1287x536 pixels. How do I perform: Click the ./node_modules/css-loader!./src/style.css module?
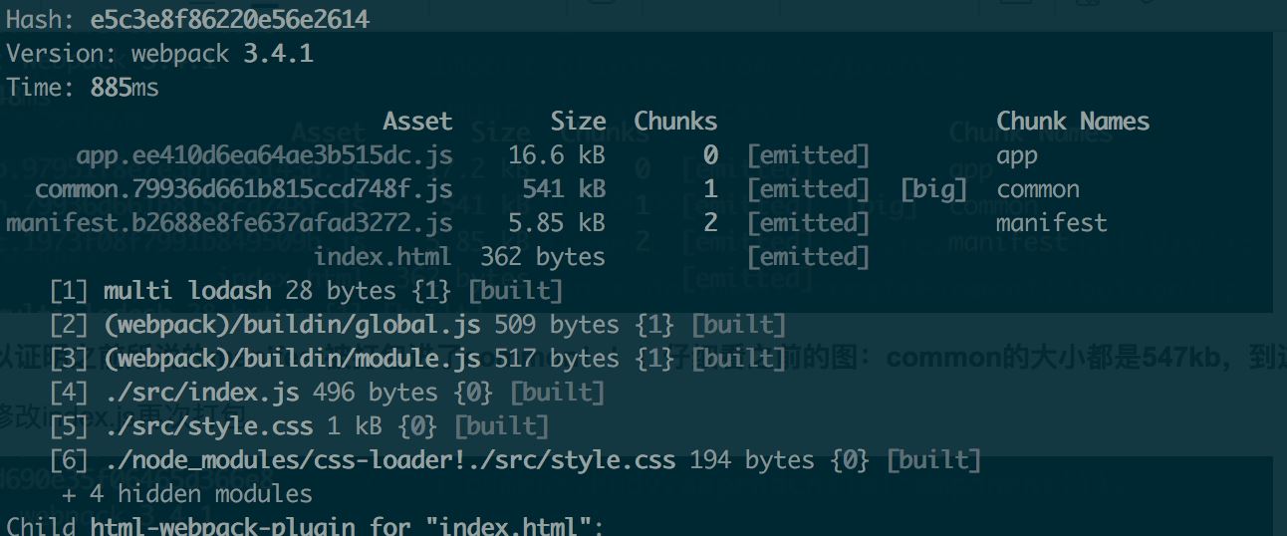[389, 460]
